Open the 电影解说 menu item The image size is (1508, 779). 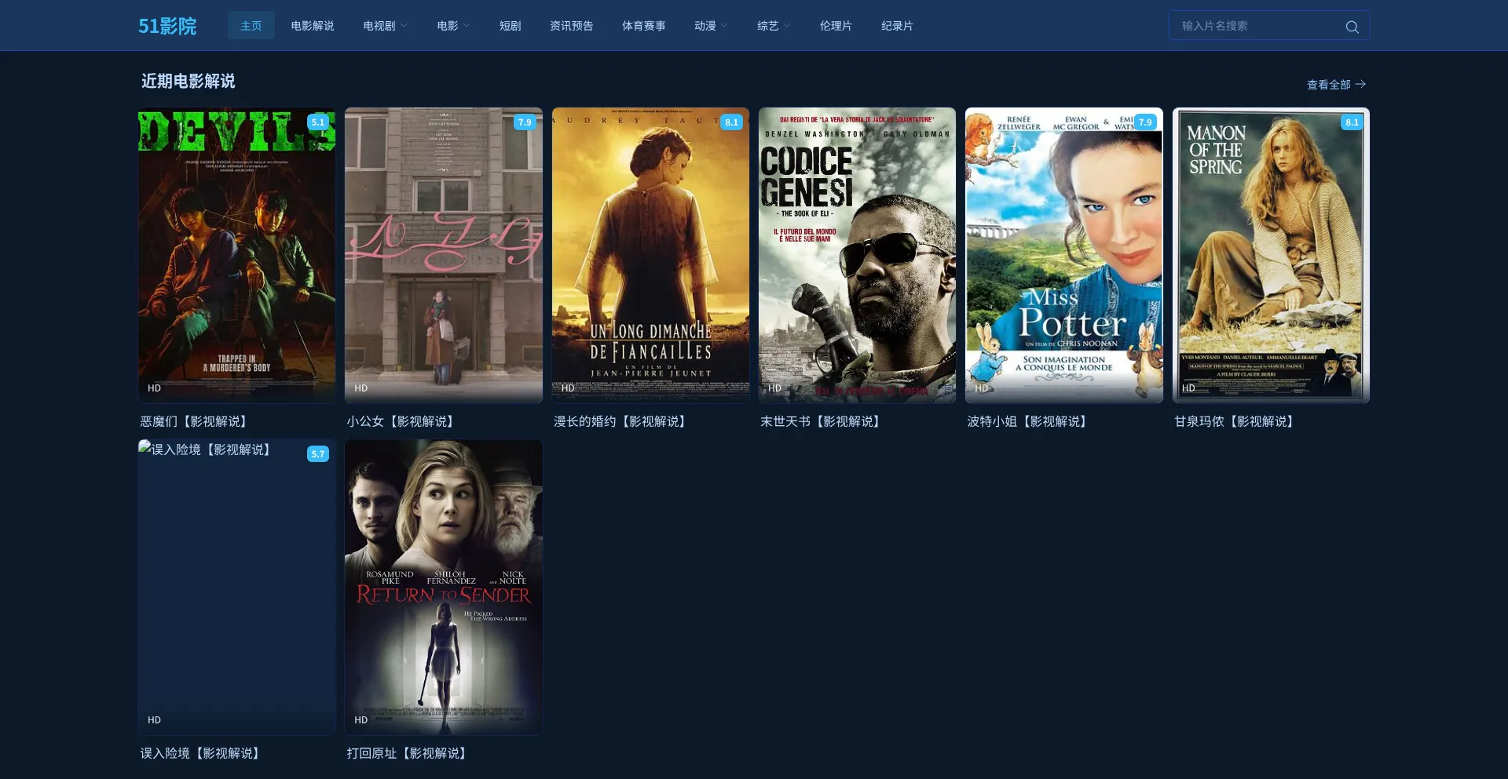point(313,26)
